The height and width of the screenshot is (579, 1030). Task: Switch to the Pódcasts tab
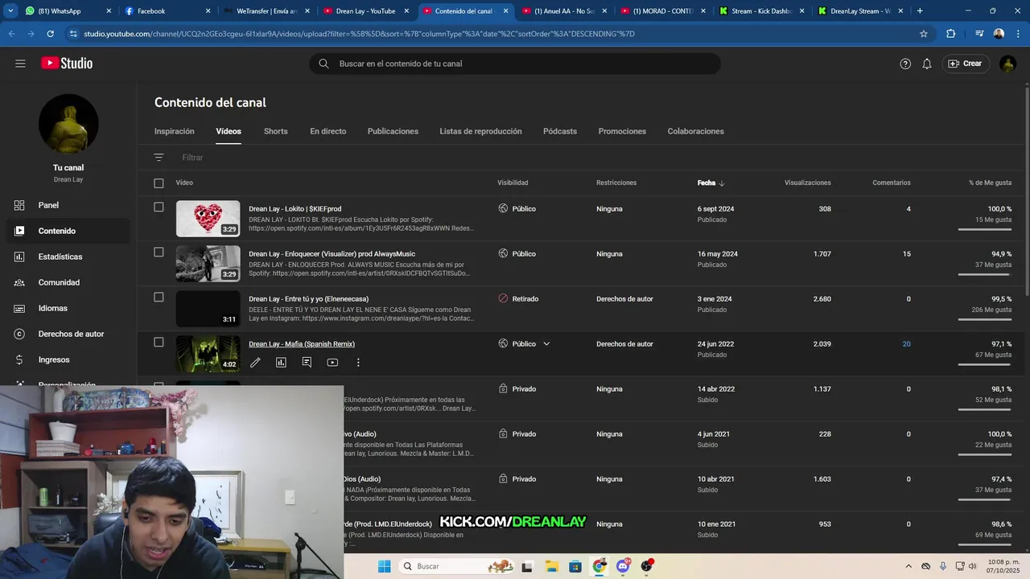pyautogui.click(x=560, y=131)
